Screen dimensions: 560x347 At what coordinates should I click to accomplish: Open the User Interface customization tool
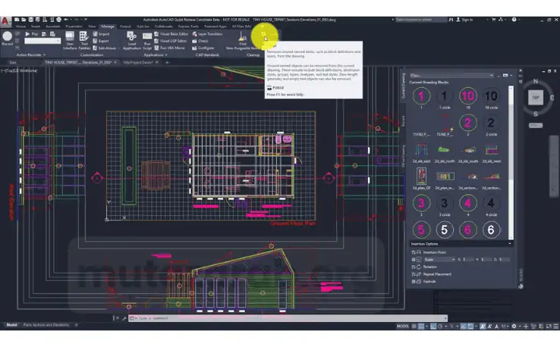coord(70,41)
